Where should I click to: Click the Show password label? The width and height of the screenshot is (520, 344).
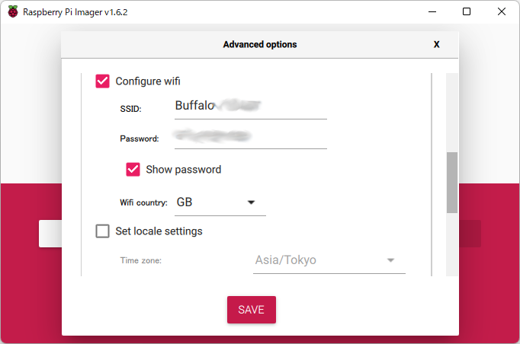click(x=184, y=170)
